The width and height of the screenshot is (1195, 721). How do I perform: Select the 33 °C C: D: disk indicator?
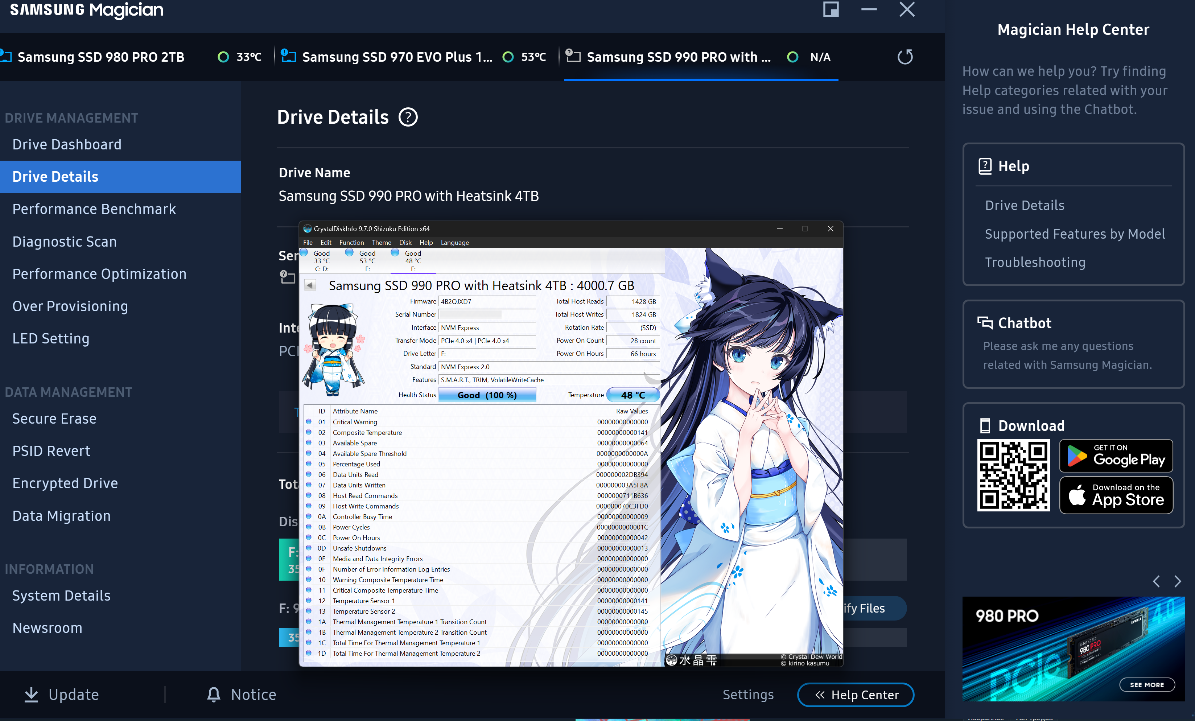[x=321, y=260]
